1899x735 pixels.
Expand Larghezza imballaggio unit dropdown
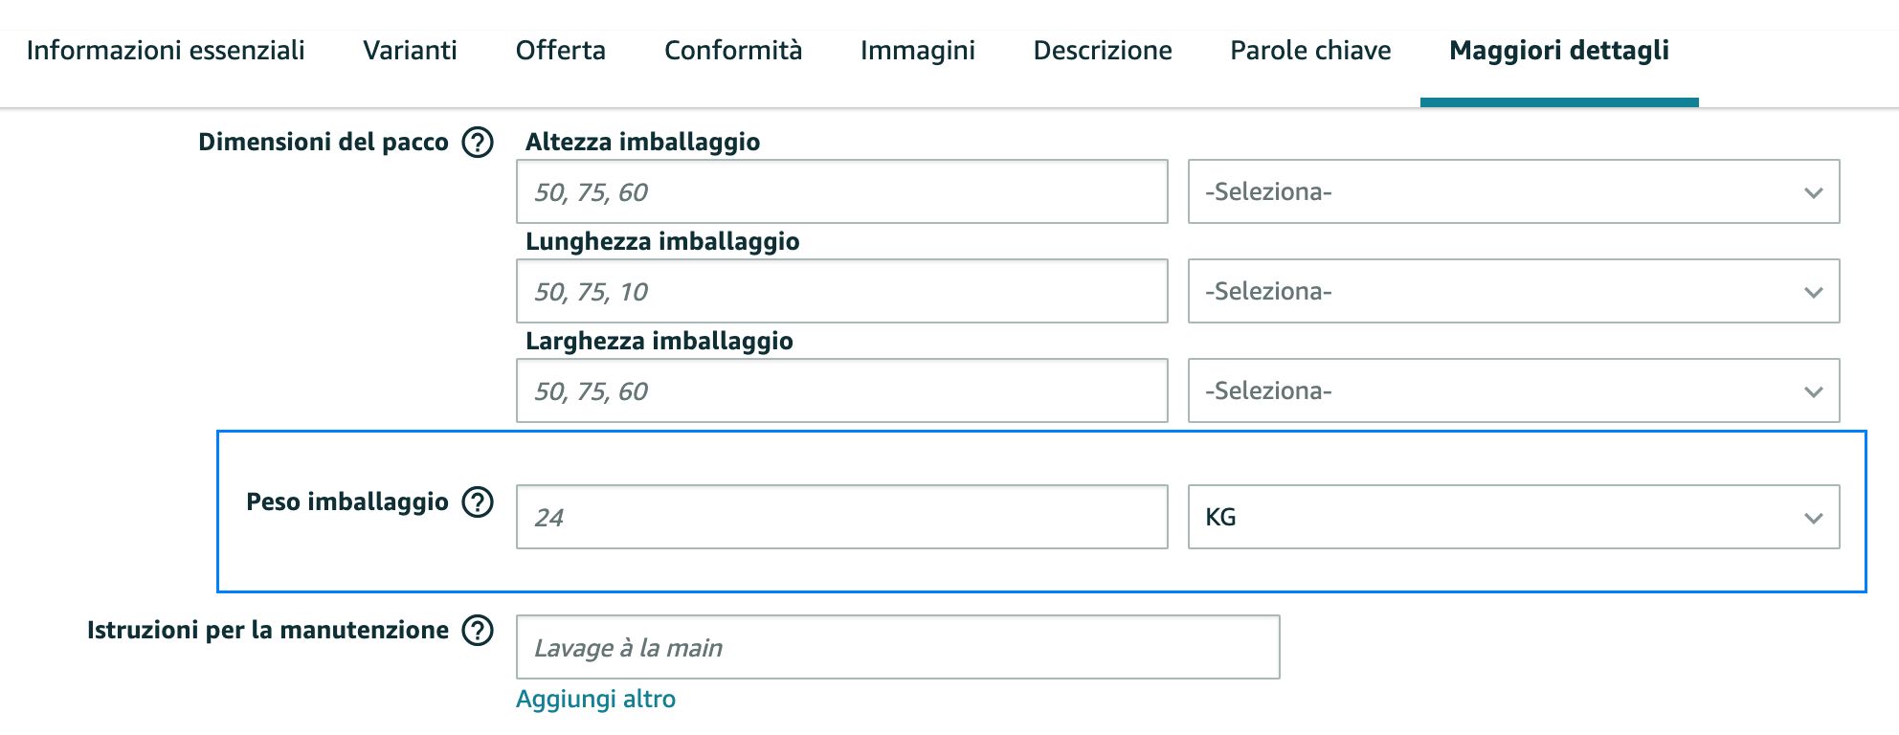1513,390
